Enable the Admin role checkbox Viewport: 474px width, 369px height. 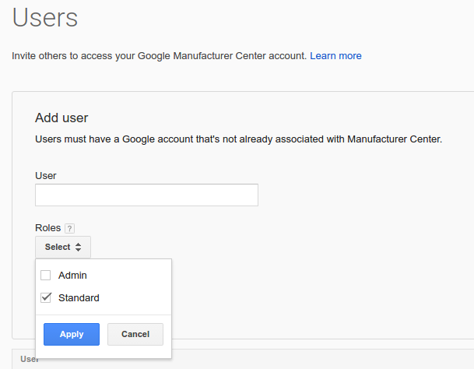[46, 275]
